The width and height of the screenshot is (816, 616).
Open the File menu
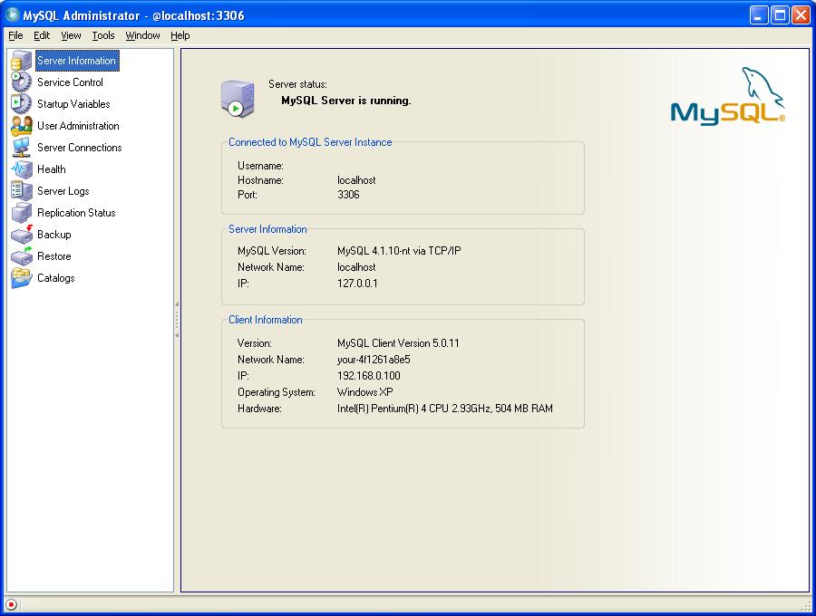click(x=15, y=35)
